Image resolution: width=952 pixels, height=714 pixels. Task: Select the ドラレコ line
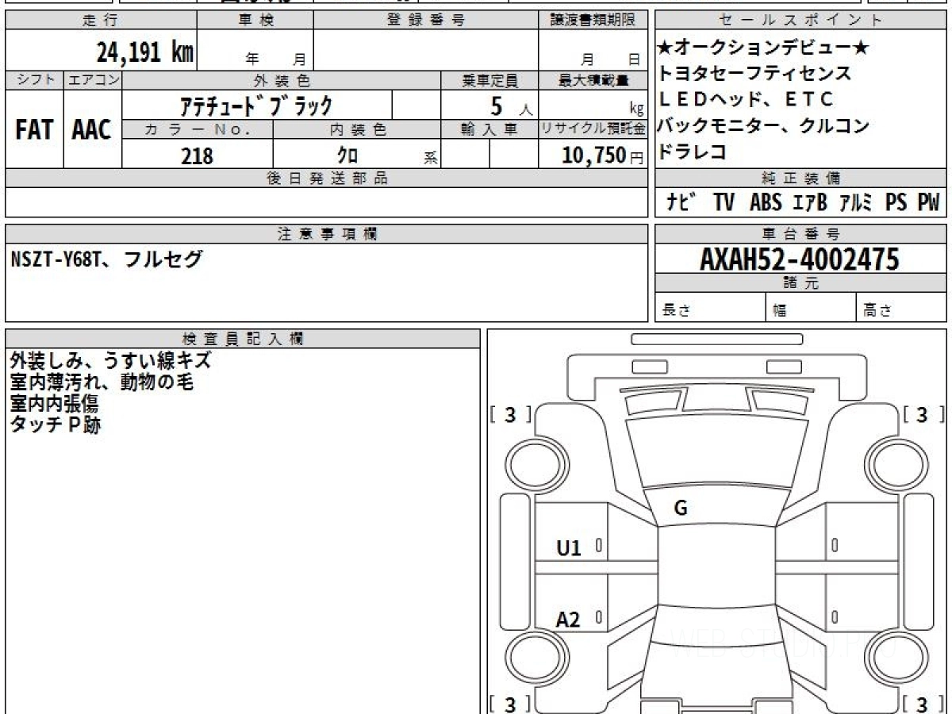(x=693, y=152)
